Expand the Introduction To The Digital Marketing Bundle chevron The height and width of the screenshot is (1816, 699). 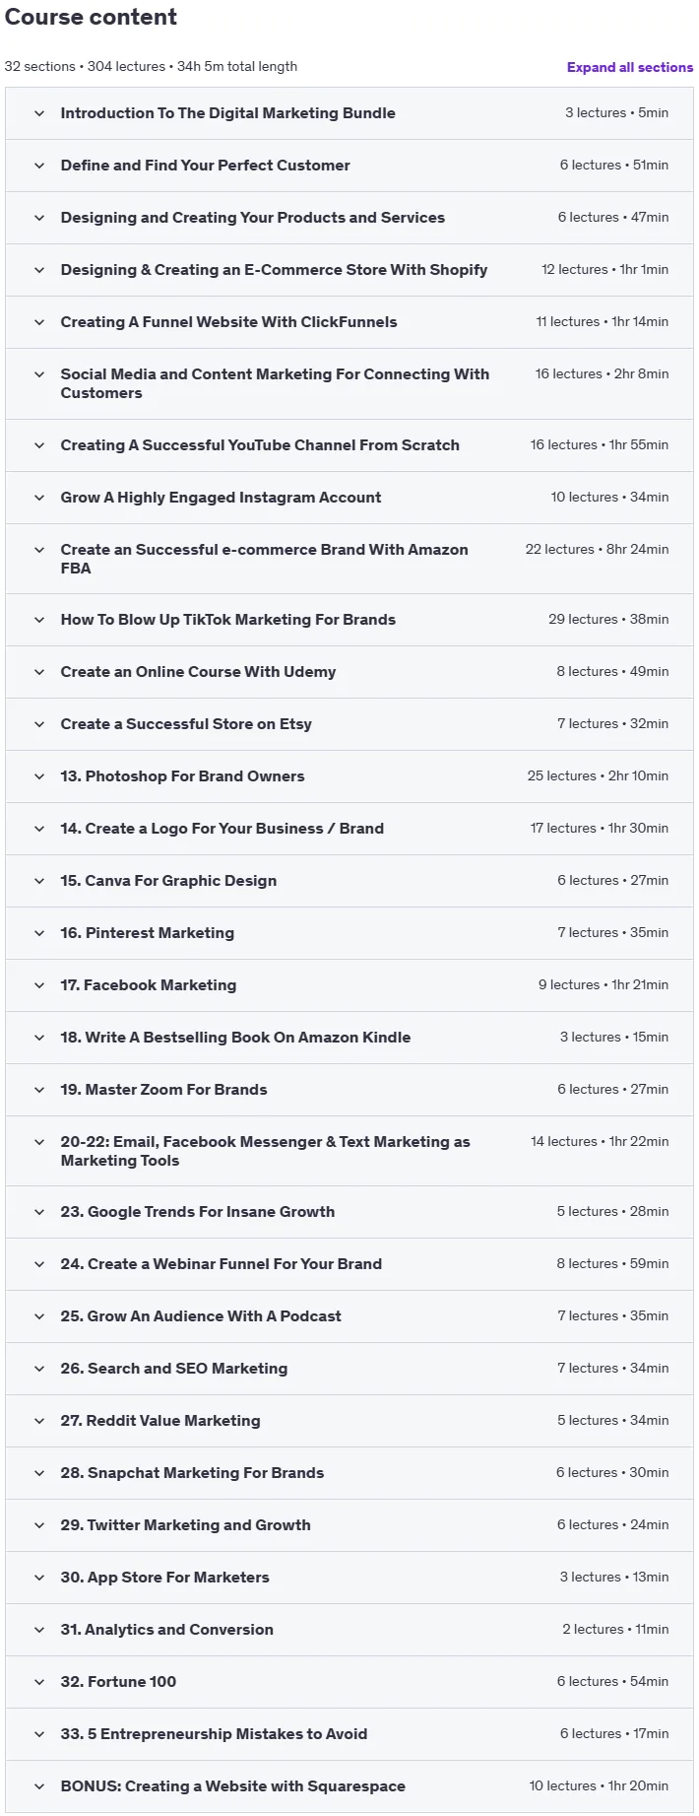pyautogui.click(x=39, y=113)
